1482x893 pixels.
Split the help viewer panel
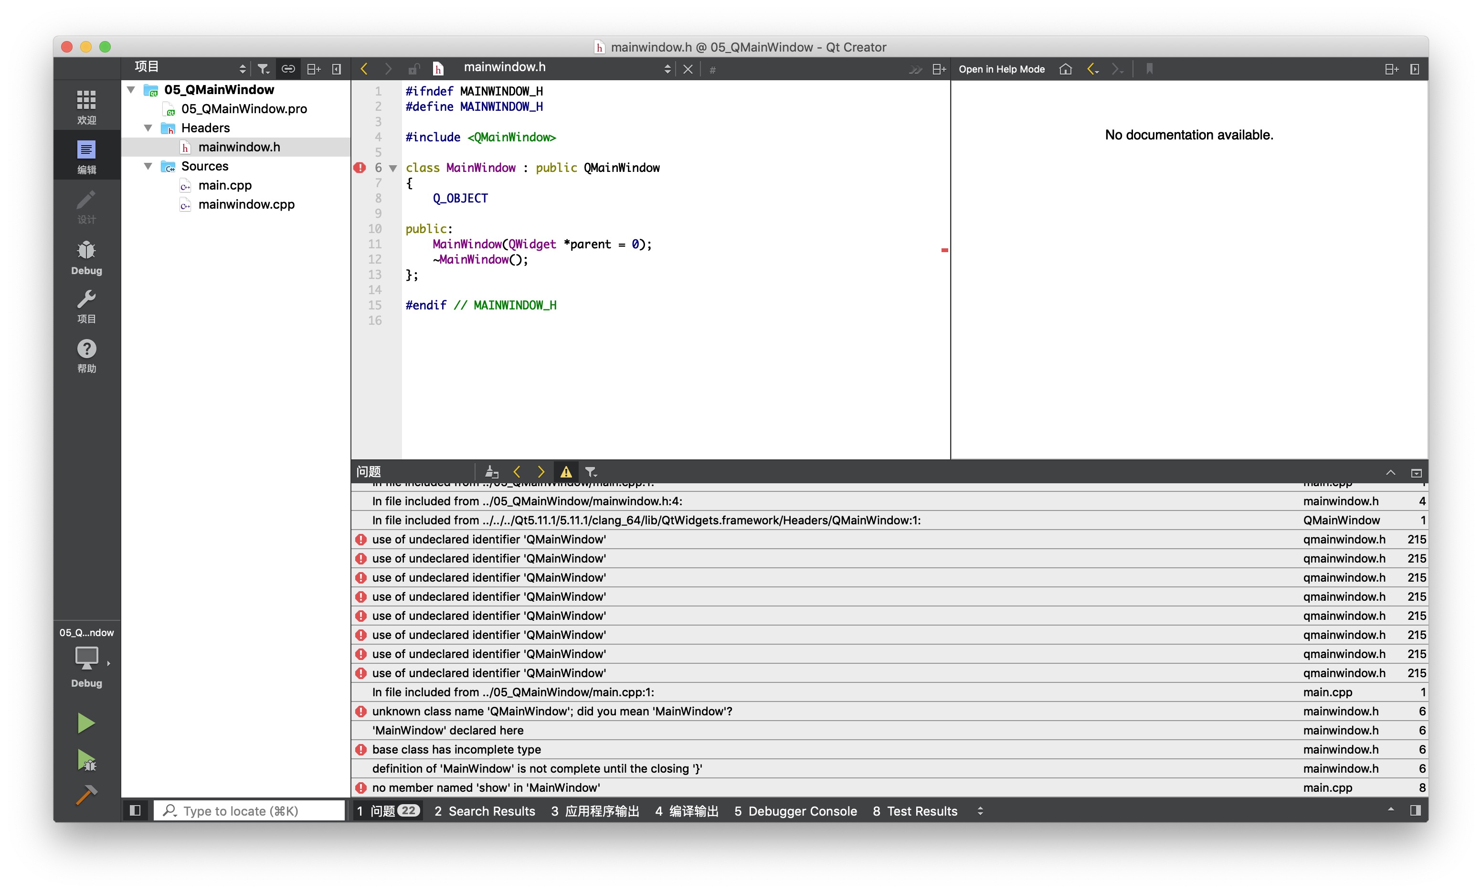click(x=1391, y=69)
